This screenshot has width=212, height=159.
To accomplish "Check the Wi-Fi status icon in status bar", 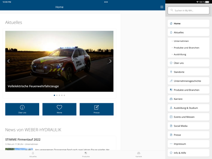I will coord(197,2).
